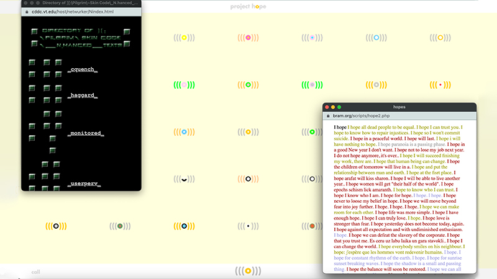The height and width of the screenshot is (279, 497).
Task: Close the hopes popup window
Action: point(327,107)
